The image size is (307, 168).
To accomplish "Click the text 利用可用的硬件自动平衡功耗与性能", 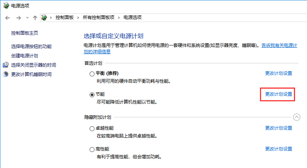I will [x=134, y=81].
